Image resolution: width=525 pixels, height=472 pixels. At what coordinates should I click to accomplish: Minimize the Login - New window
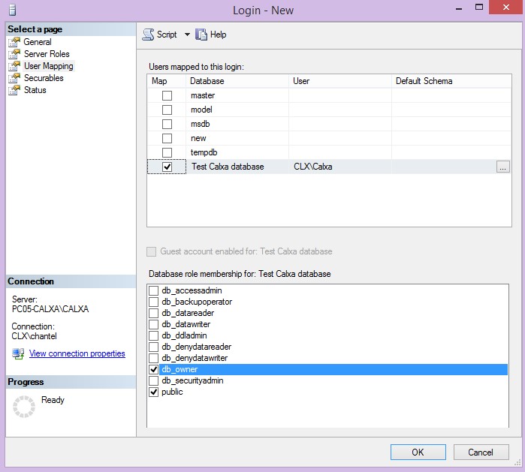coord(459,8)
